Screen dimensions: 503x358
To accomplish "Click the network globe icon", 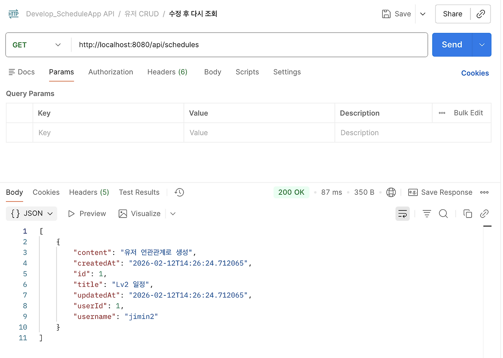I will 391,192.
